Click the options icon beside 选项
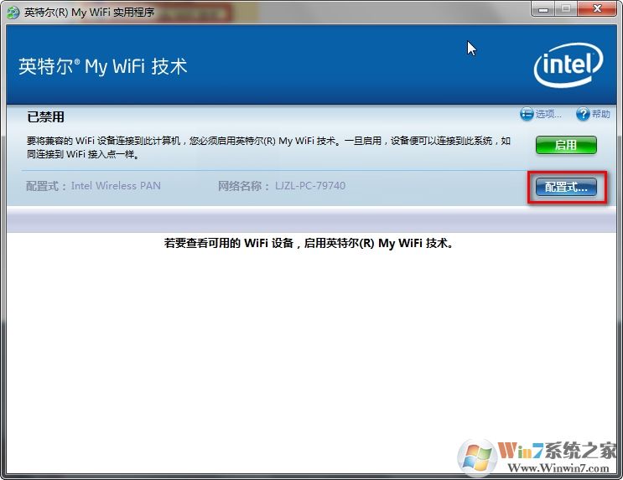623x480 pixels. point(527,114)
